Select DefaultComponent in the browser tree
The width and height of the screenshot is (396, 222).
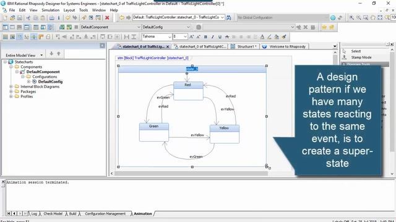pyautogui.click(x=43, y=72)
